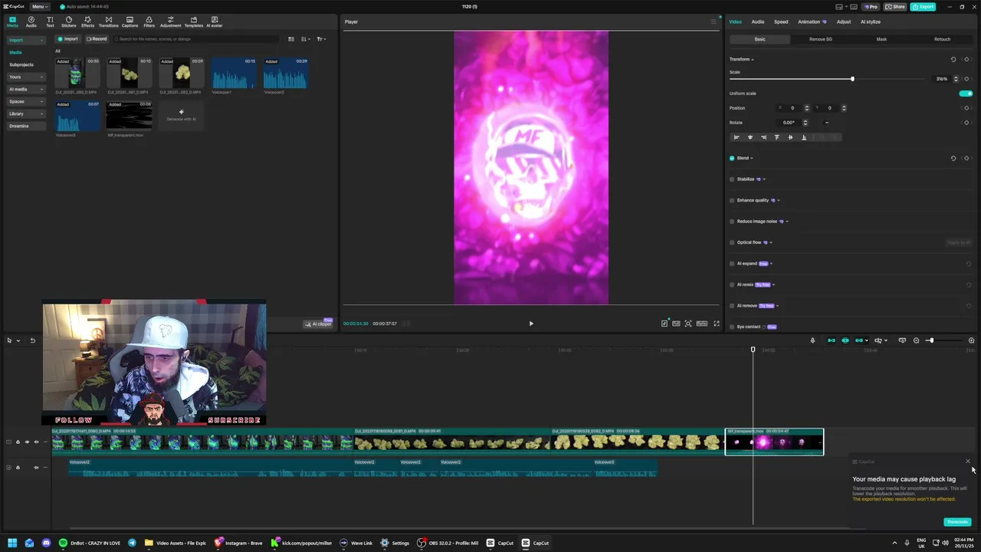Open the Effects panel

(x=87, y=21)
